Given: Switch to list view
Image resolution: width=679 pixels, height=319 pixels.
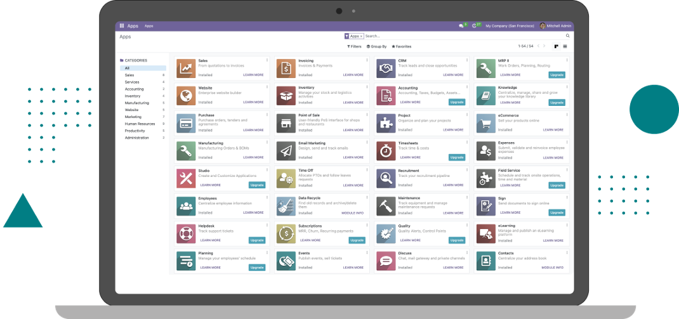Looking at the screenshot, I should 565,46.
